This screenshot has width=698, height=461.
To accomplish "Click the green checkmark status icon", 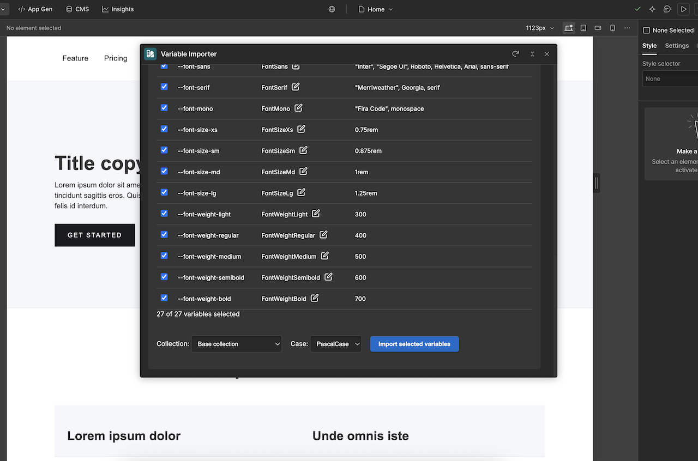I will (637, 9).
